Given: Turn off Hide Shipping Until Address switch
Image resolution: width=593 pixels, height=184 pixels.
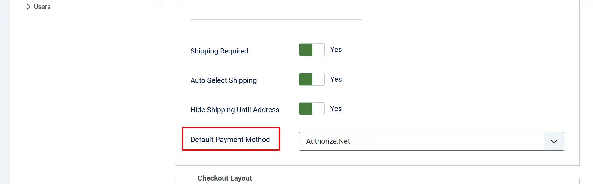Looking at the screenshot, I should 312,109.
